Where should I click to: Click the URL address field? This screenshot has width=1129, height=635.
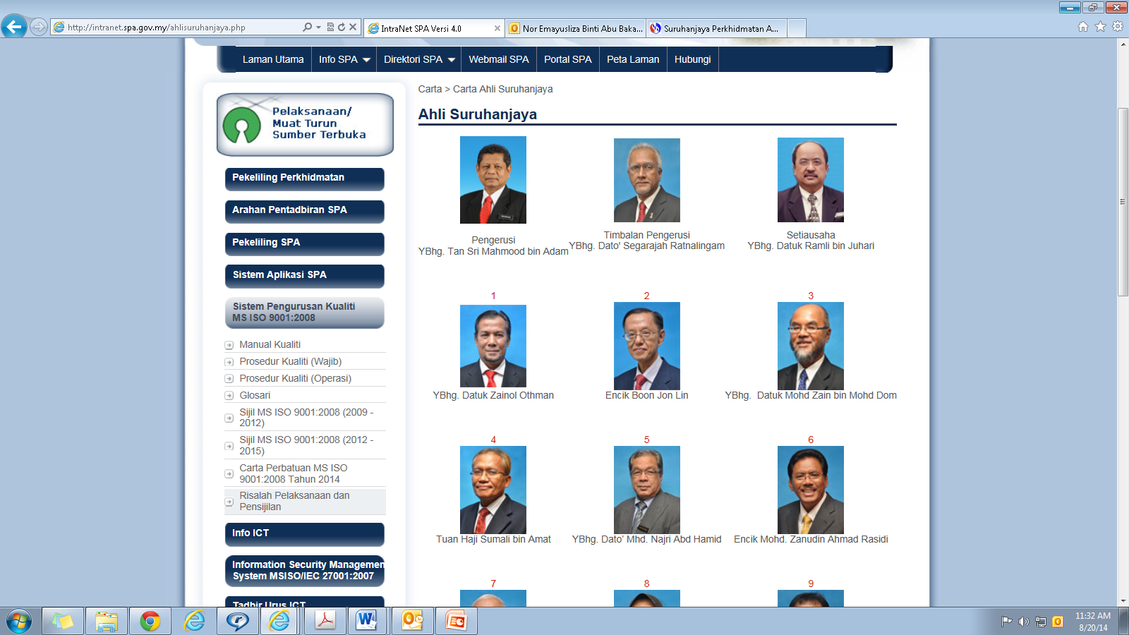coord(176,28)
